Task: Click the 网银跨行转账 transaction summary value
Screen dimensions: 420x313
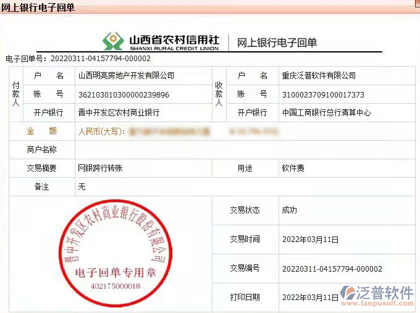Action: click(100, 168)
